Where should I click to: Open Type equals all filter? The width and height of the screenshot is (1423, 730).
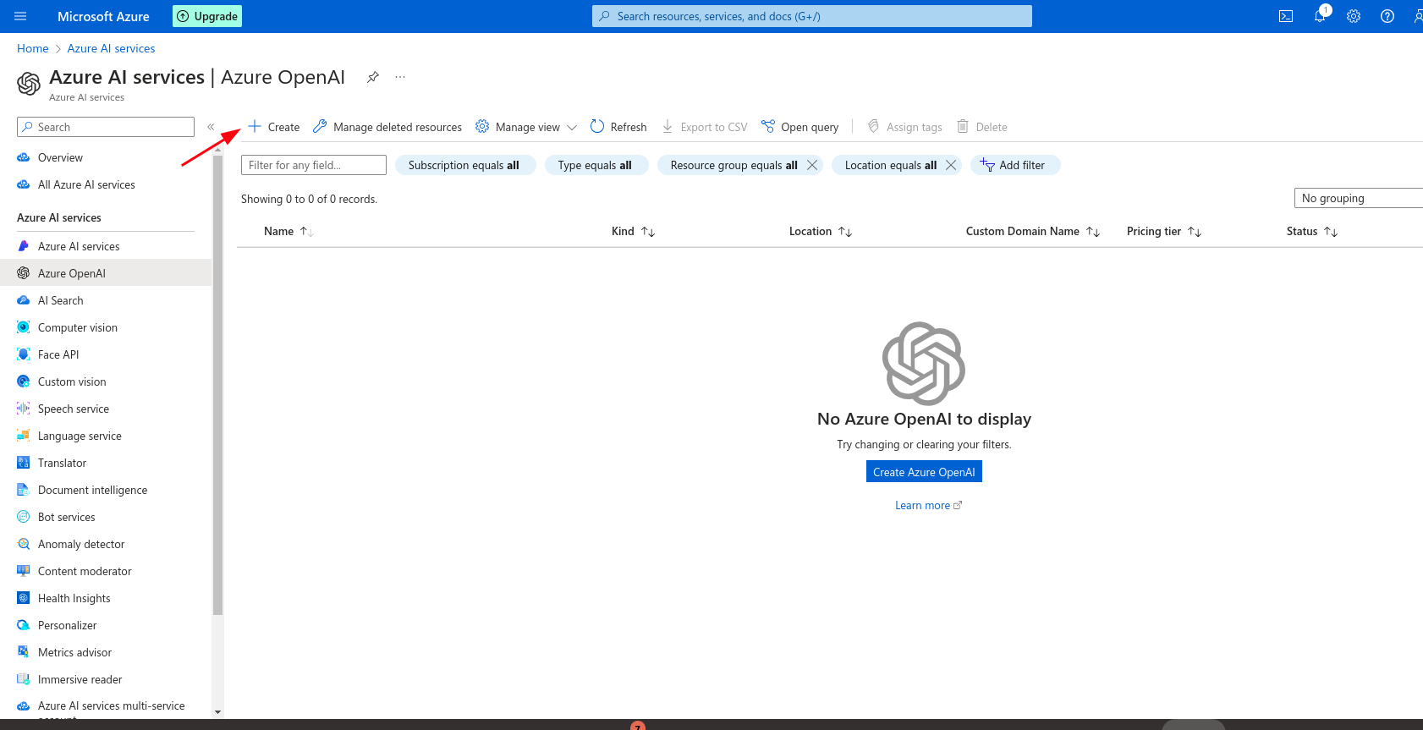coord(596,165)
